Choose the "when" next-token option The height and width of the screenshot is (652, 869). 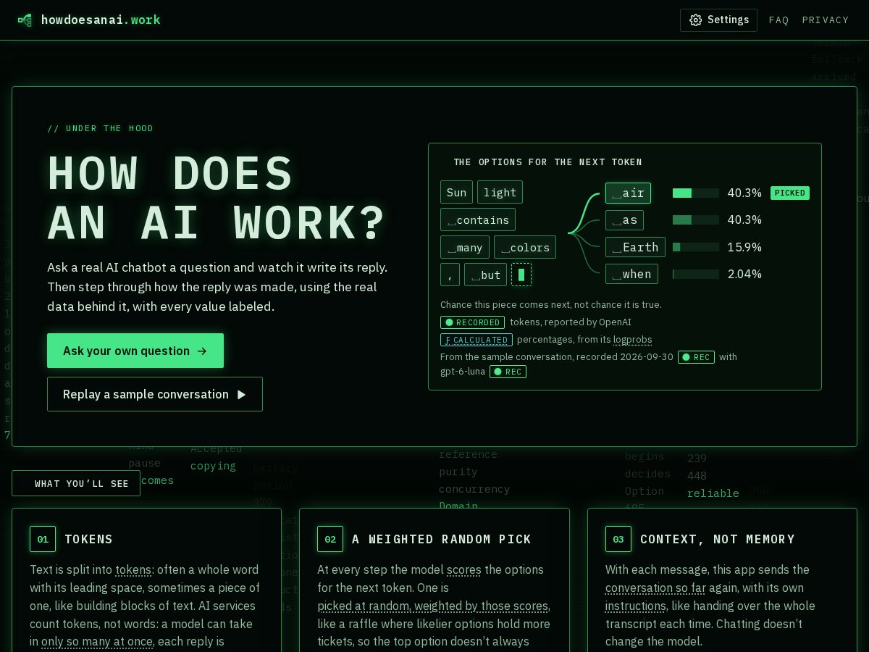(631, 274)
